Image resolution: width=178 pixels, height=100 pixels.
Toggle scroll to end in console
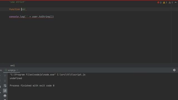coord(5,91)
